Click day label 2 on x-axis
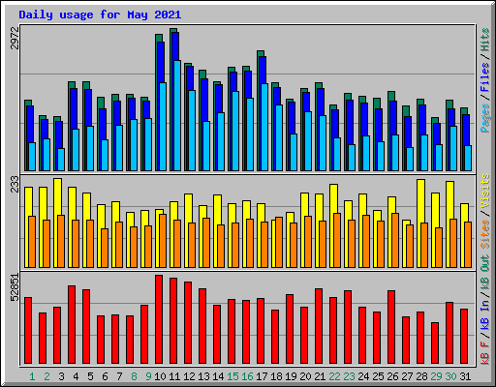496x387 pixels. 46,376
